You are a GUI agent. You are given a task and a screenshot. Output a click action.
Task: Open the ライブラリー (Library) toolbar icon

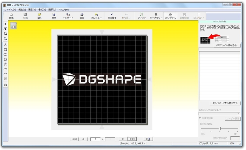coord(156,15)
